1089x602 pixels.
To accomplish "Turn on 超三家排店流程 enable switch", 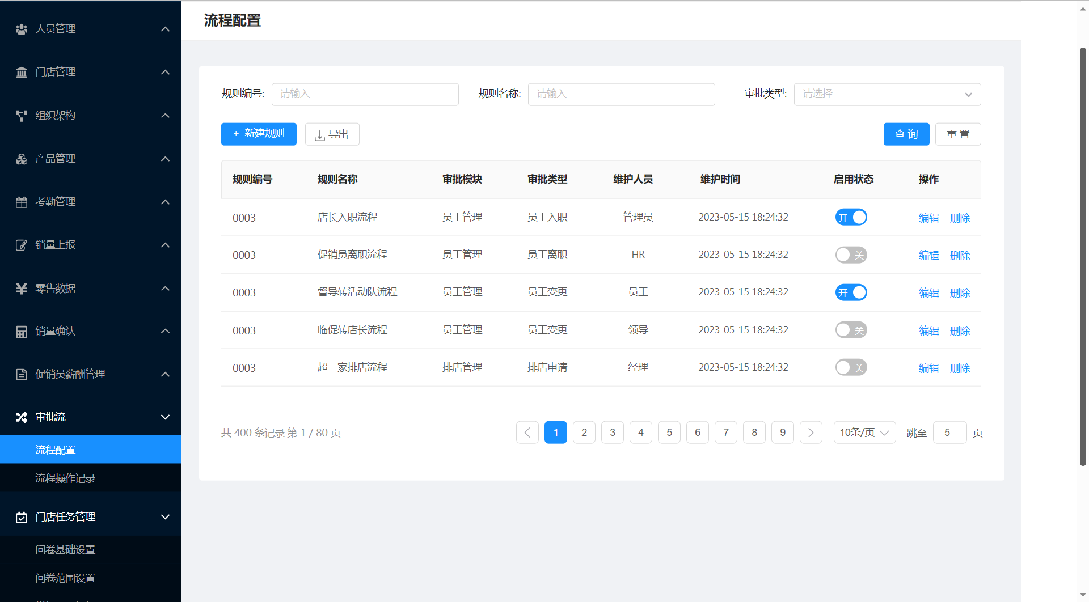I will point(851,367).
